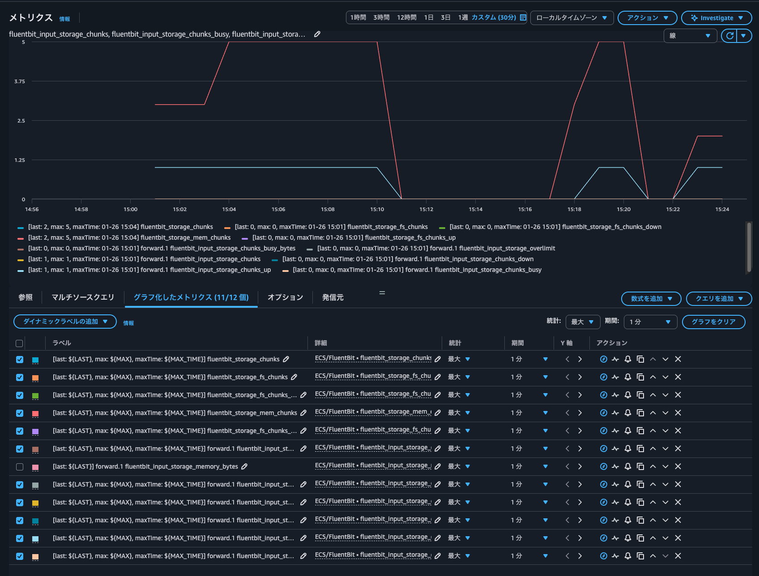Viewport: 759px width, 576px height.
Task: Click the bell alarm icon for fluentbit_storage_chunks row
Action: click(628, 359)
